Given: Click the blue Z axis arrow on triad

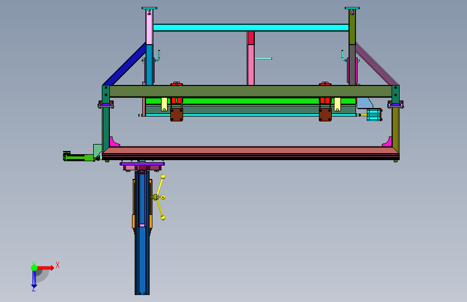Looking at the screenshot, I should tap(34, 280).
